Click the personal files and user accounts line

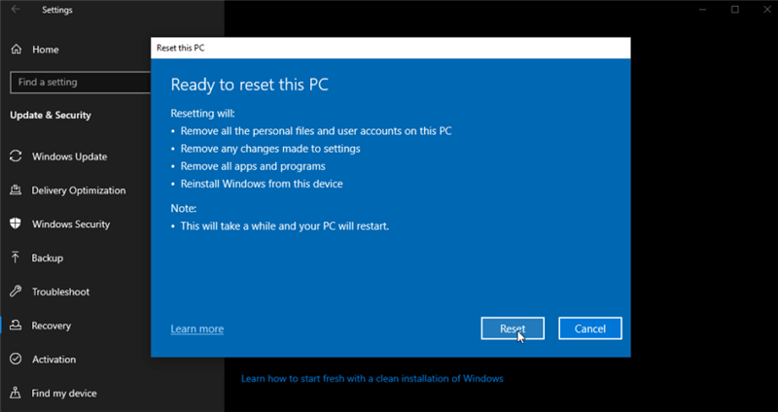point(316,131)
